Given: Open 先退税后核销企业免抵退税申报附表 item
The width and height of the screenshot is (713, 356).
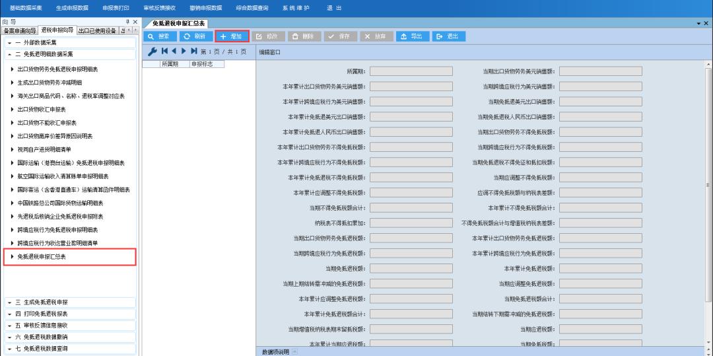Looking at the screenshot, I should click(x=61, y=217).
